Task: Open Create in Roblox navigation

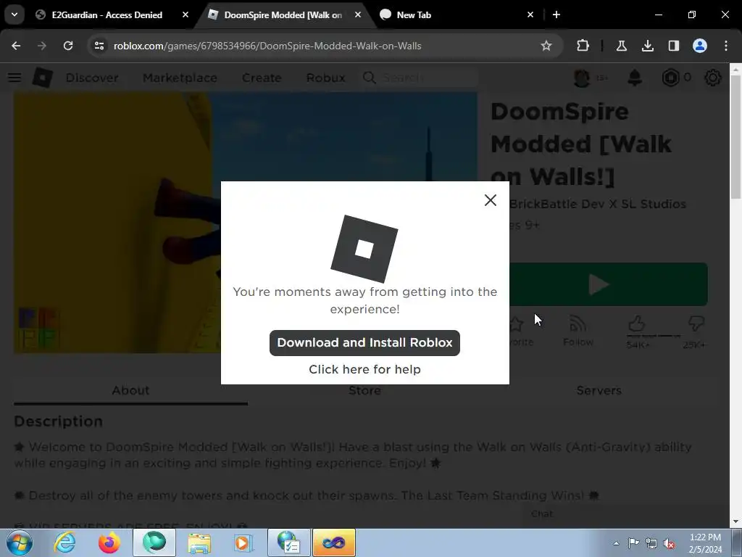Action: click(x=262, y=78)
